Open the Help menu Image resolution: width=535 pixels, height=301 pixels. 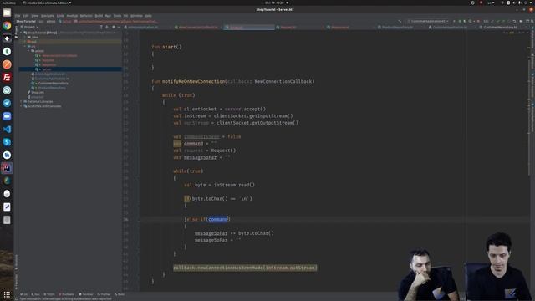(x=148, y=16)
